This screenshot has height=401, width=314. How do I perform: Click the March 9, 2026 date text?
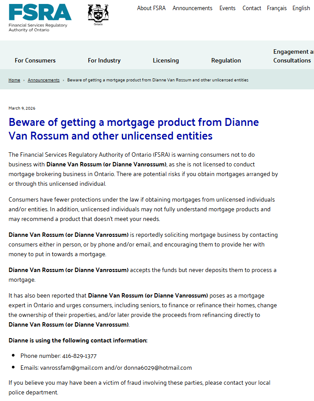point(22,108)
